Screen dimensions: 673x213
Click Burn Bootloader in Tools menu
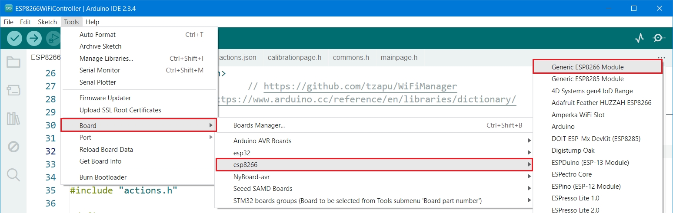(103, 177)
